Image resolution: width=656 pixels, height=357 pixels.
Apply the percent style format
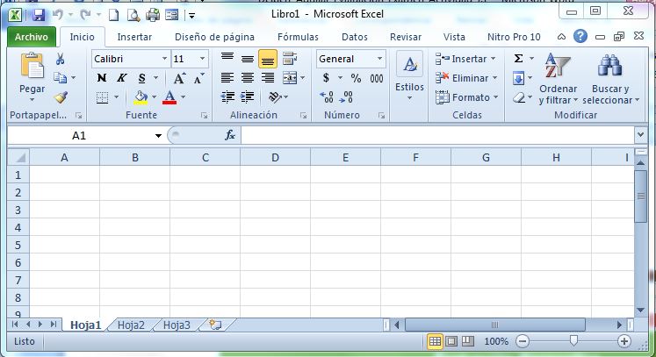pyautogui.click(x=356, y=78)
